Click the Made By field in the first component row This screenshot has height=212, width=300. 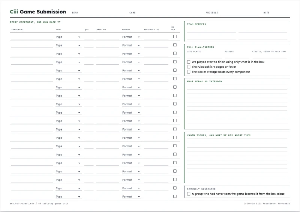coord(108,37)
